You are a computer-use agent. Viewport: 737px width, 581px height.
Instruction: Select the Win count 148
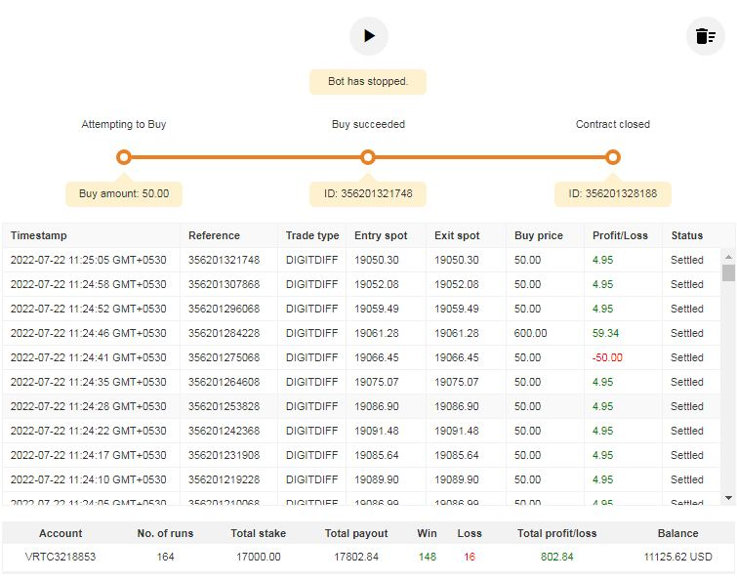[428, 557]
